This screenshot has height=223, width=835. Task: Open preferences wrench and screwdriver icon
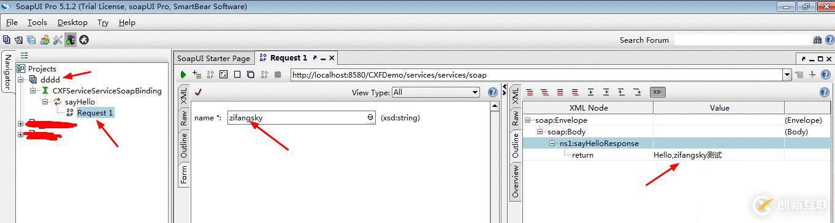pos(58,40)
